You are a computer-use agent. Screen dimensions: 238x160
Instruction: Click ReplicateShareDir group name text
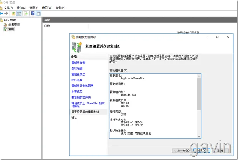[132, 78]
